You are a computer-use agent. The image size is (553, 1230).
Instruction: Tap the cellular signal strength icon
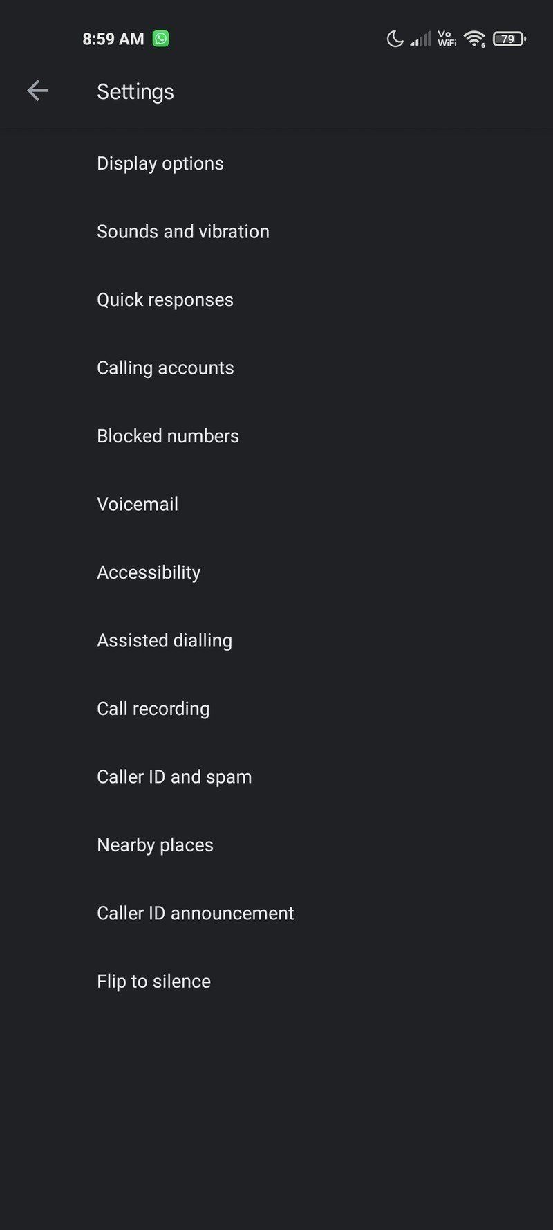(419, 38)
